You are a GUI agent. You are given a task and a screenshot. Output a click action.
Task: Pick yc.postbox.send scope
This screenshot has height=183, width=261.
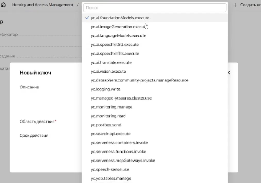(x=106, y=125)
